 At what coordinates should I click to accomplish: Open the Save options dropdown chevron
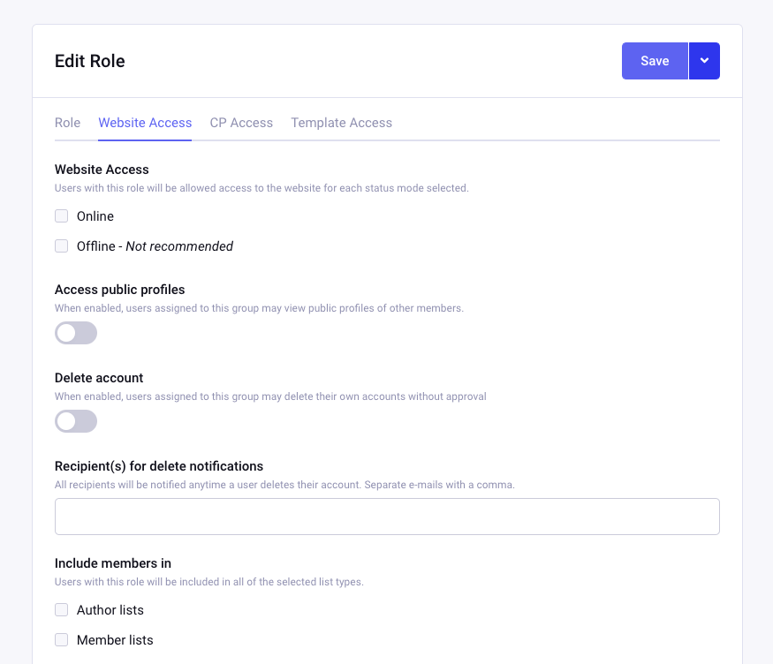click(704, 61)
